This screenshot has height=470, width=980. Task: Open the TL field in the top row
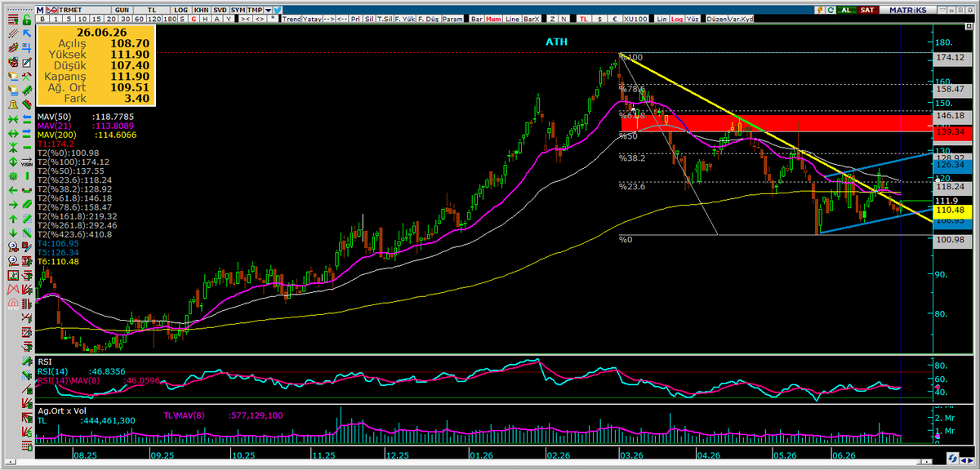(152, 10)
